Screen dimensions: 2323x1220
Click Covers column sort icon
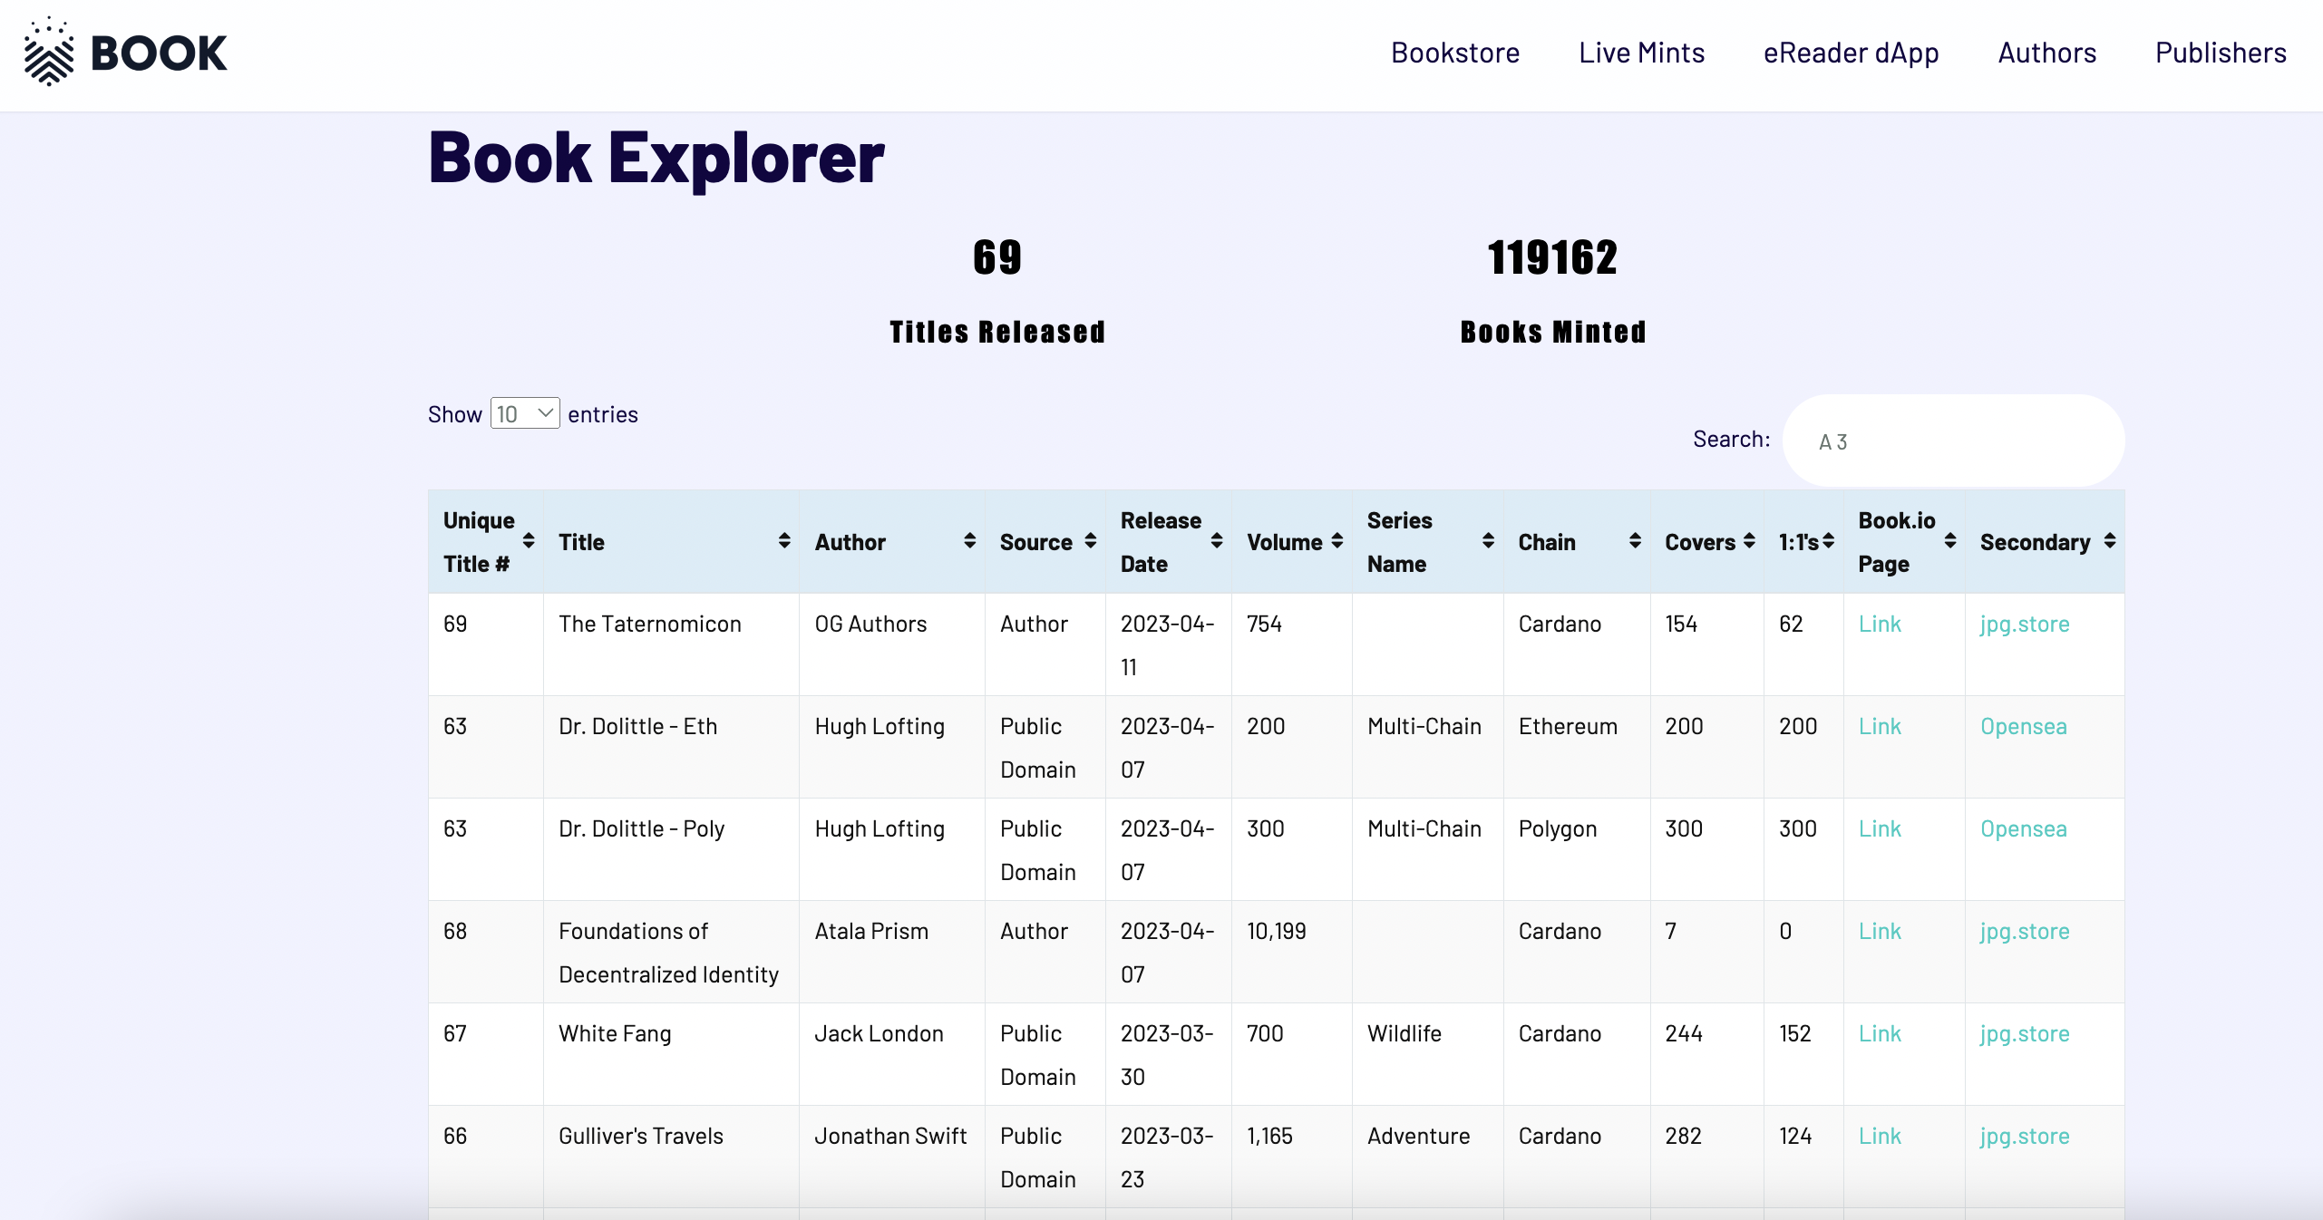point(1749,541)
